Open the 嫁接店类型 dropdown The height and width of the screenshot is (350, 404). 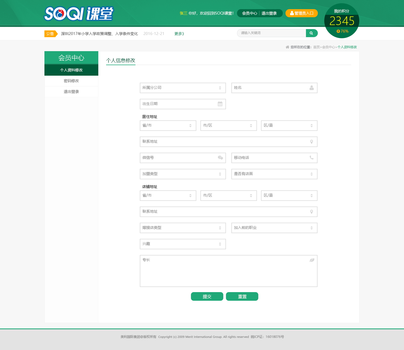pos(183,228)
